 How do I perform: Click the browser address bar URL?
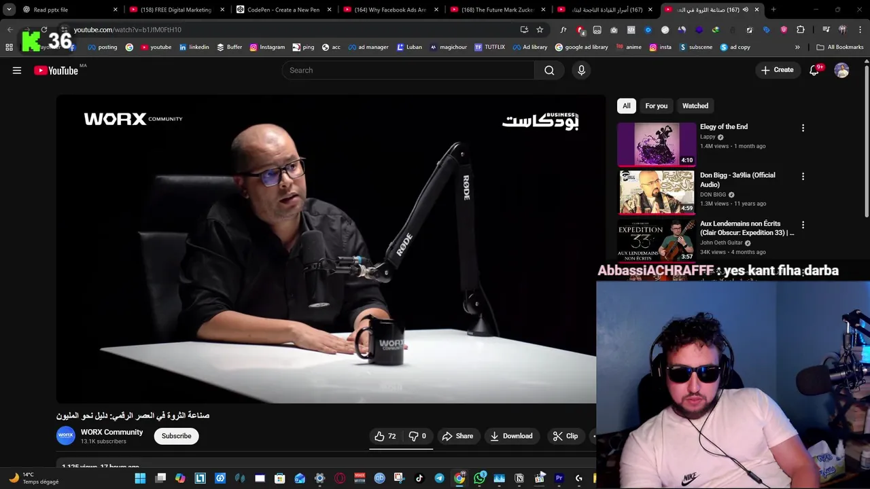point(128,30)
